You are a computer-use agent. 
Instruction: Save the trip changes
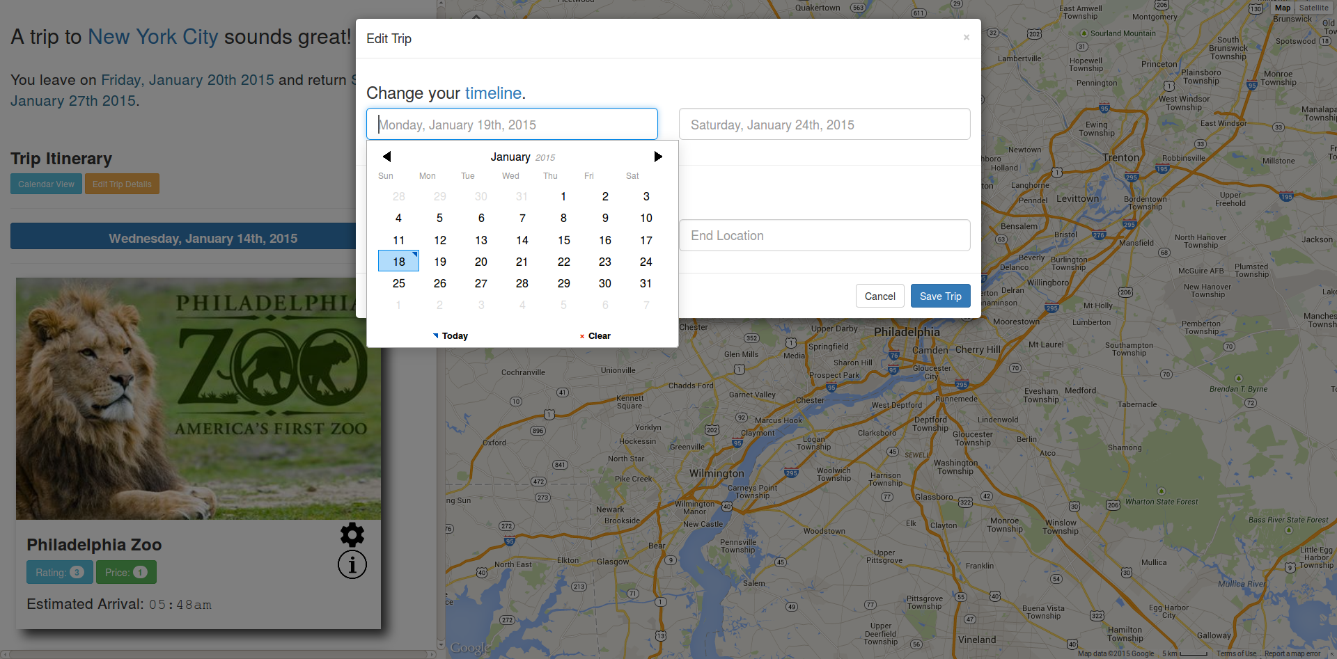(941, 296)
